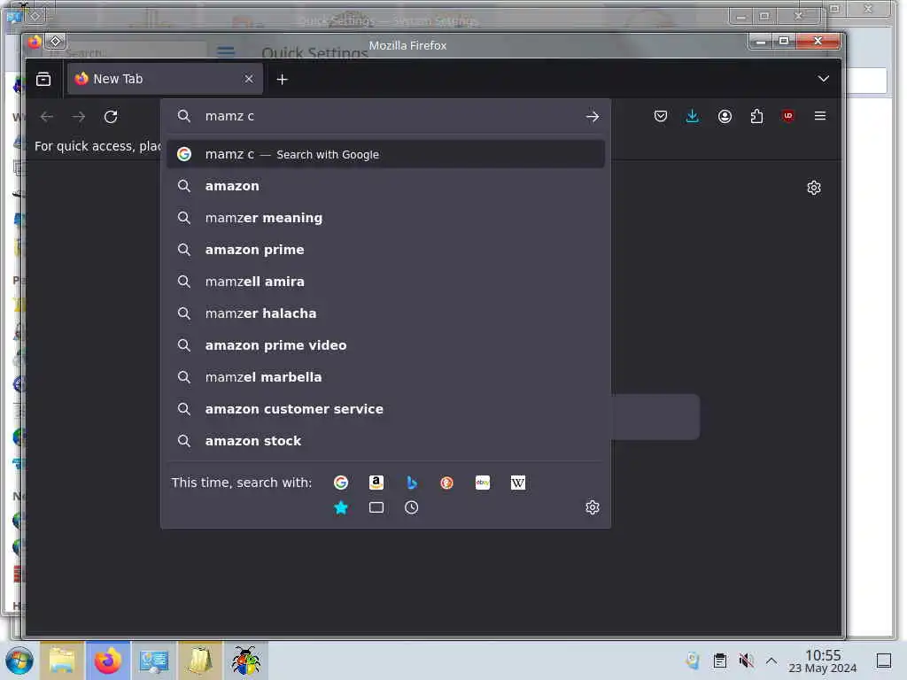Focus the address bar containing "mamz c"
The width and height of the screenshot is (907, 680).
coord(386,116)
